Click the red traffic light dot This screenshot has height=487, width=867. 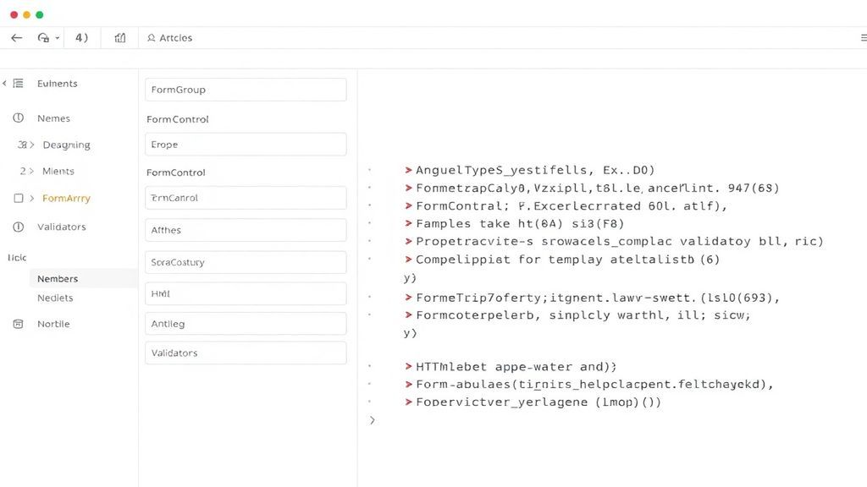(14, 14)
